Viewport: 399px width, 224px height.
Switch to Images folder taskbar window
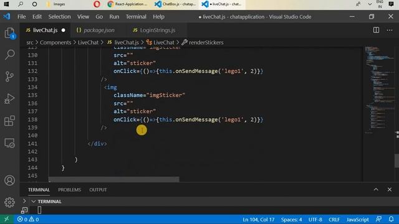(57, 4)
